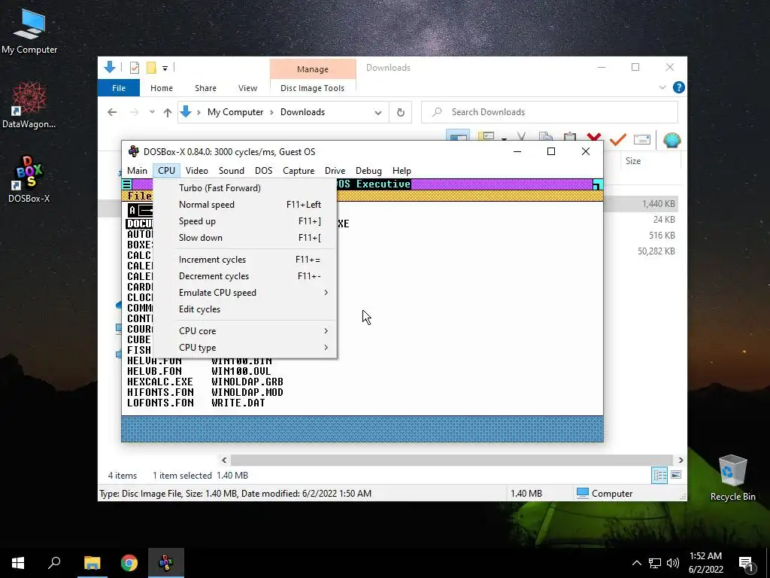Image resolution: width=770 pixels, height=578 pixels.
Task: Switch Explorer to large thumbnails view
Action: coord(676,475)
